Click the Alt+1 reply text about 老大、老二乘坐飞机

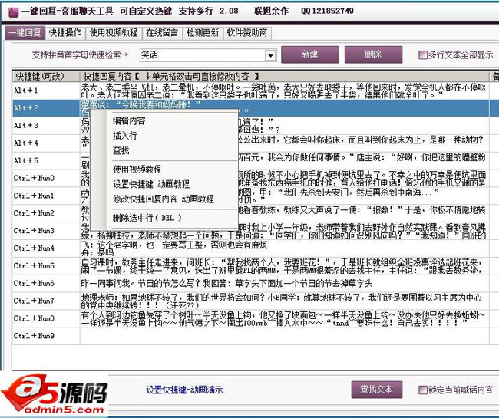coord(284,91)
